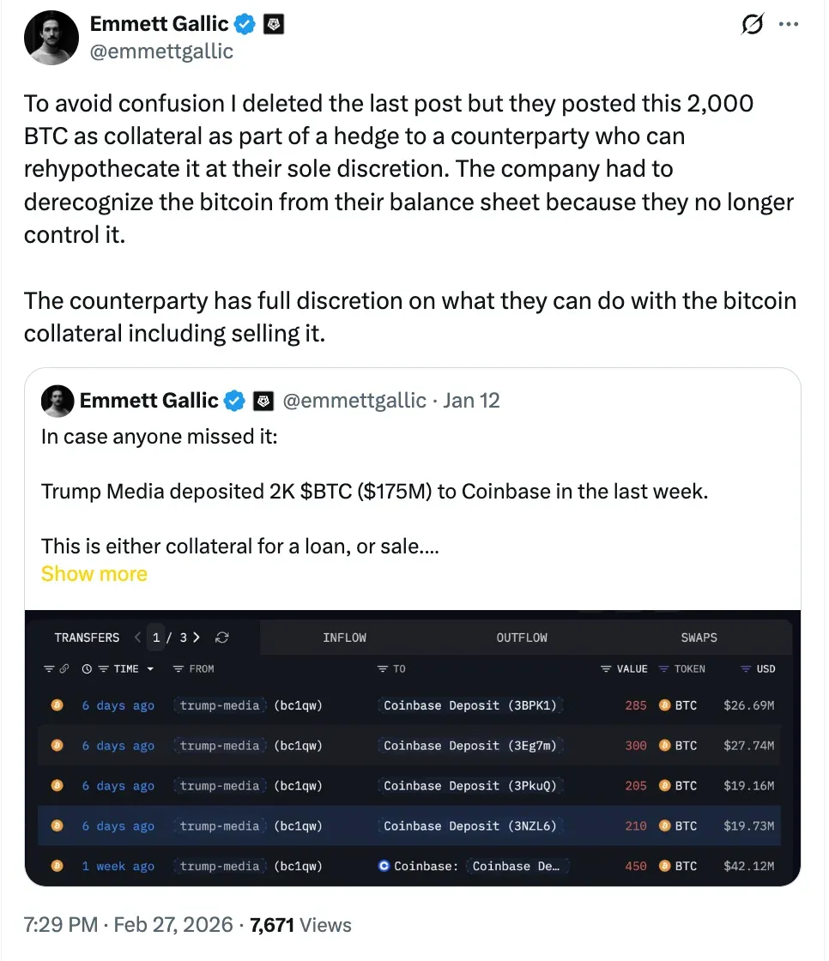Go to the next transfers page arrow

point(197,638)
